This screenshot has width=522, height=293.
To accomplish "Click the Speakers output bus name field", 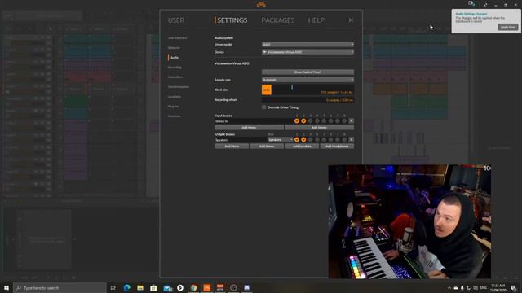I will coord(241,140).
